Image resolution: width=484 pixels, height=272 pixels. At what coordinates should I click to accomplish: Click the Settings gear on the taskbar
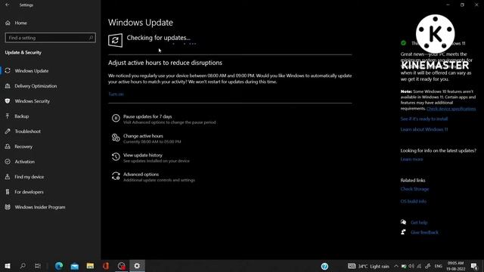(137, 266)
